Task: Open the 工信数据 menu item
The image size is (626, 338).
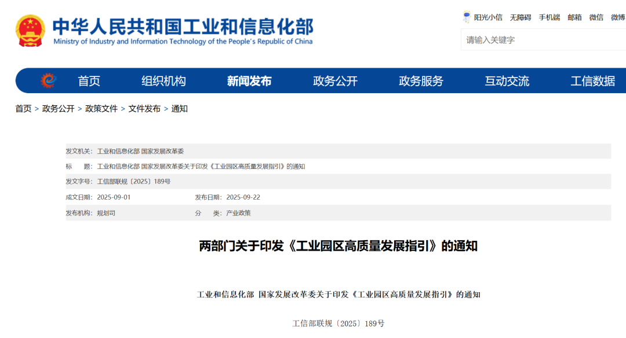Action: point(592,80)
